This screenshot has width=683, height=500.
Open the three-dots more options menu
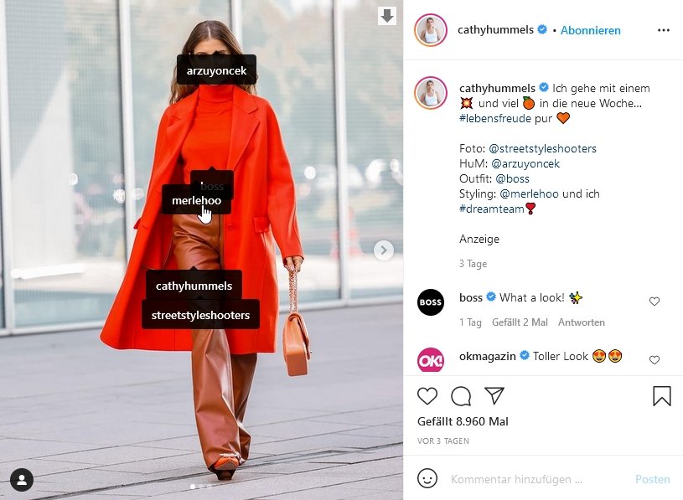[x=664, y=30]
